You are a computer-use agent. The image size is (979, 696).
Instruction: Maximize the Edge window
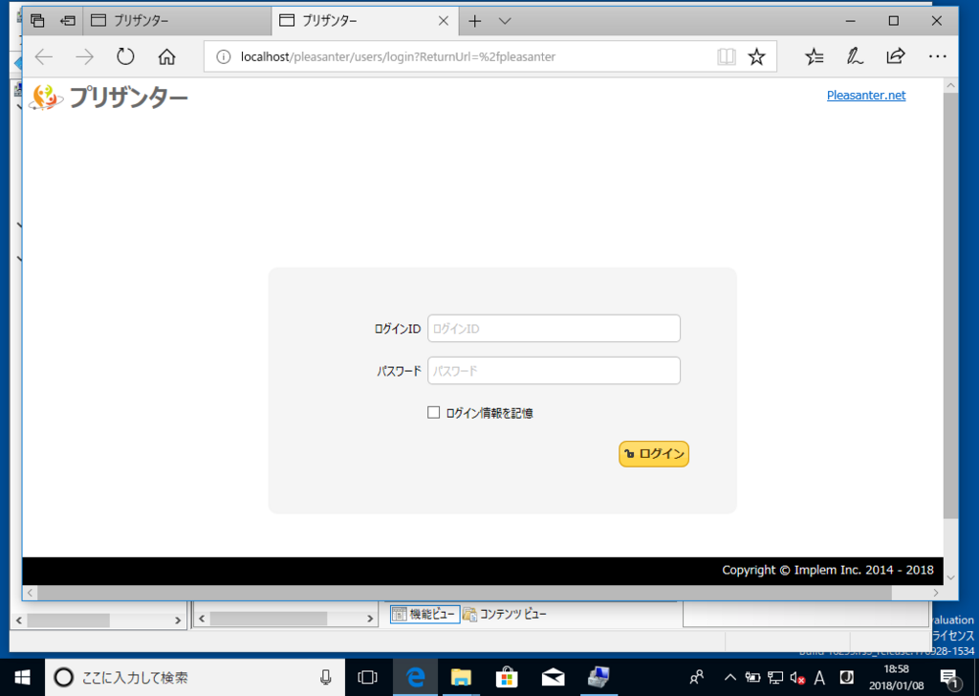click(x=894, y=21)
